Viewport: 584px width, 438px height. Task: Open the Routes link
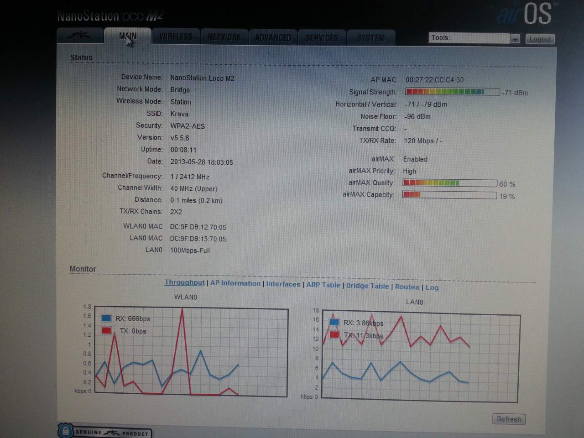407,287
